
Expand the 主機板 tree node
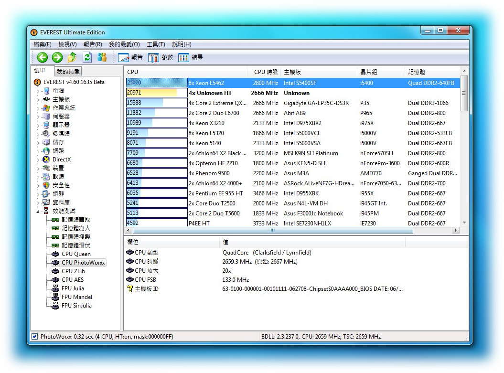[38, 100]
